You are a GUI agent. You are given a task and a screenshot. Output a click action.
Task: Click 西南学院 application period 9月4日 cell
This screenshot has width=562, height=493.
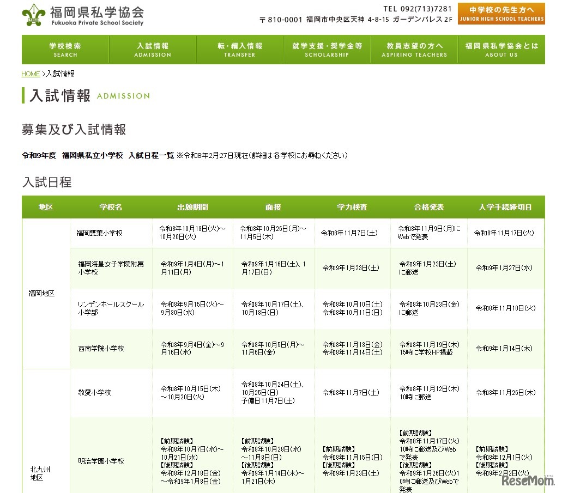192,349
